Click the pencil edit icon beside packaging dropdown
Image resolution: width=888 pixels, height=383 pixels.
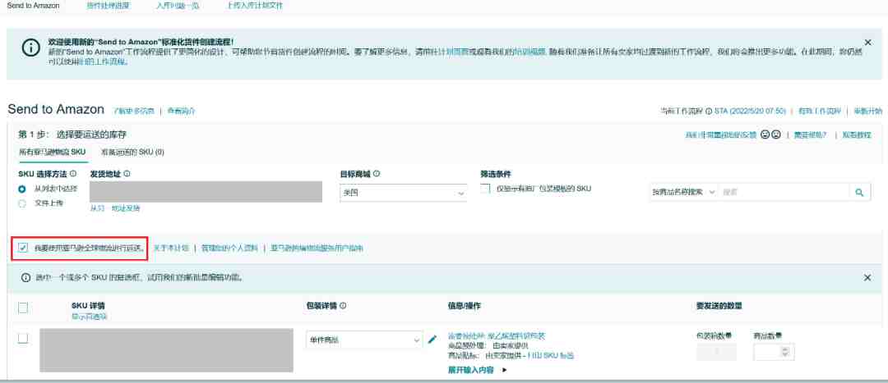[432, 340]
